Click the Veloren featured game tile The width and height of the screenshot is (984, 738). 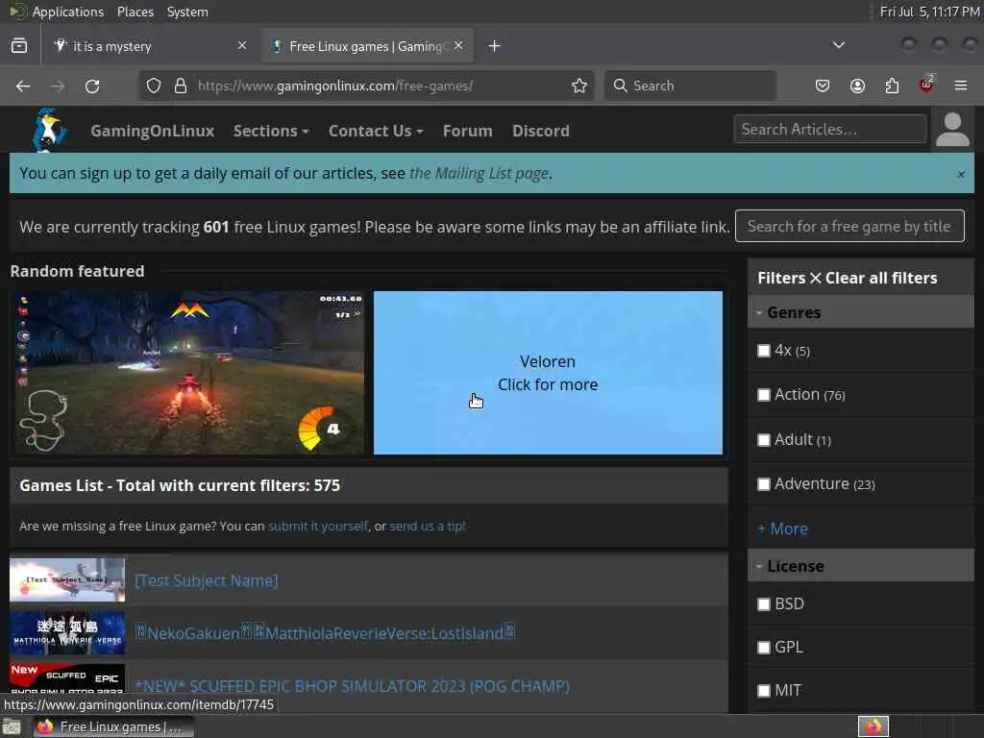point(548,372)
